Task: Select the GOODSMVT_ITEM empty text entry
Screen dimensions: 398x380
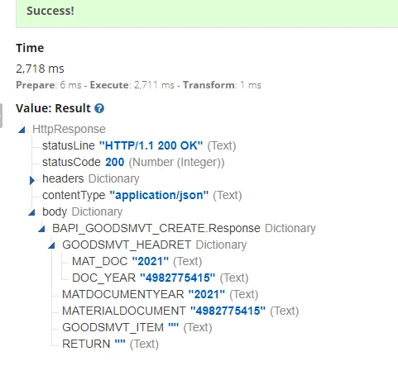Action: [x=137, y=327]
